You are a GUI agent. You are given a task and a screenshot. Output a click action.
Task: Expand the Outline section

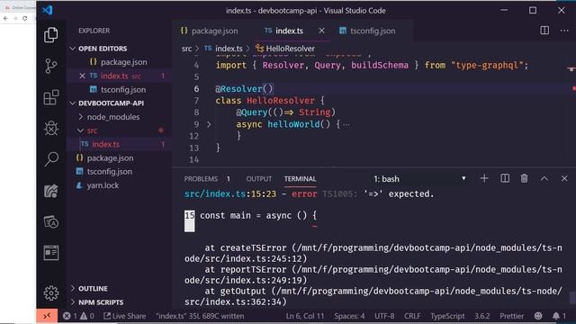pyautogui.click(x=89, y=288)
